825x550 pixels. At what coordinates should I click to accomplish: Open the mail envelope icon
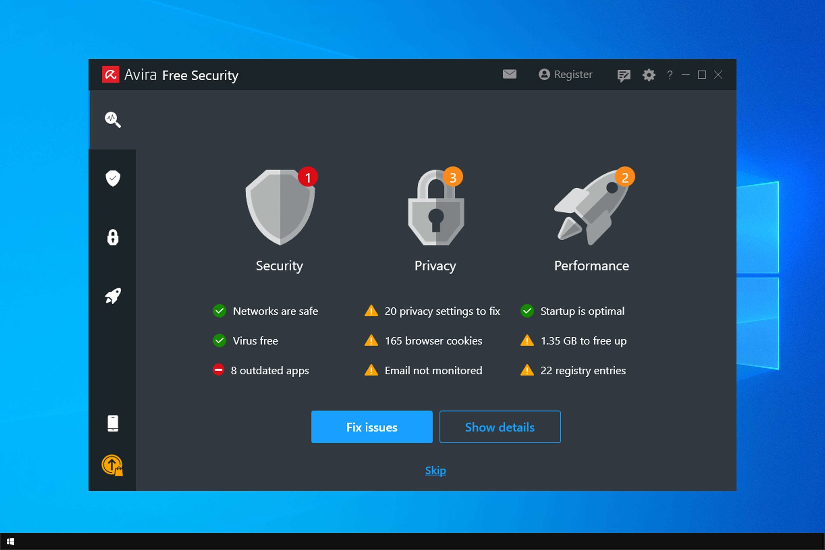coord(510,74)
